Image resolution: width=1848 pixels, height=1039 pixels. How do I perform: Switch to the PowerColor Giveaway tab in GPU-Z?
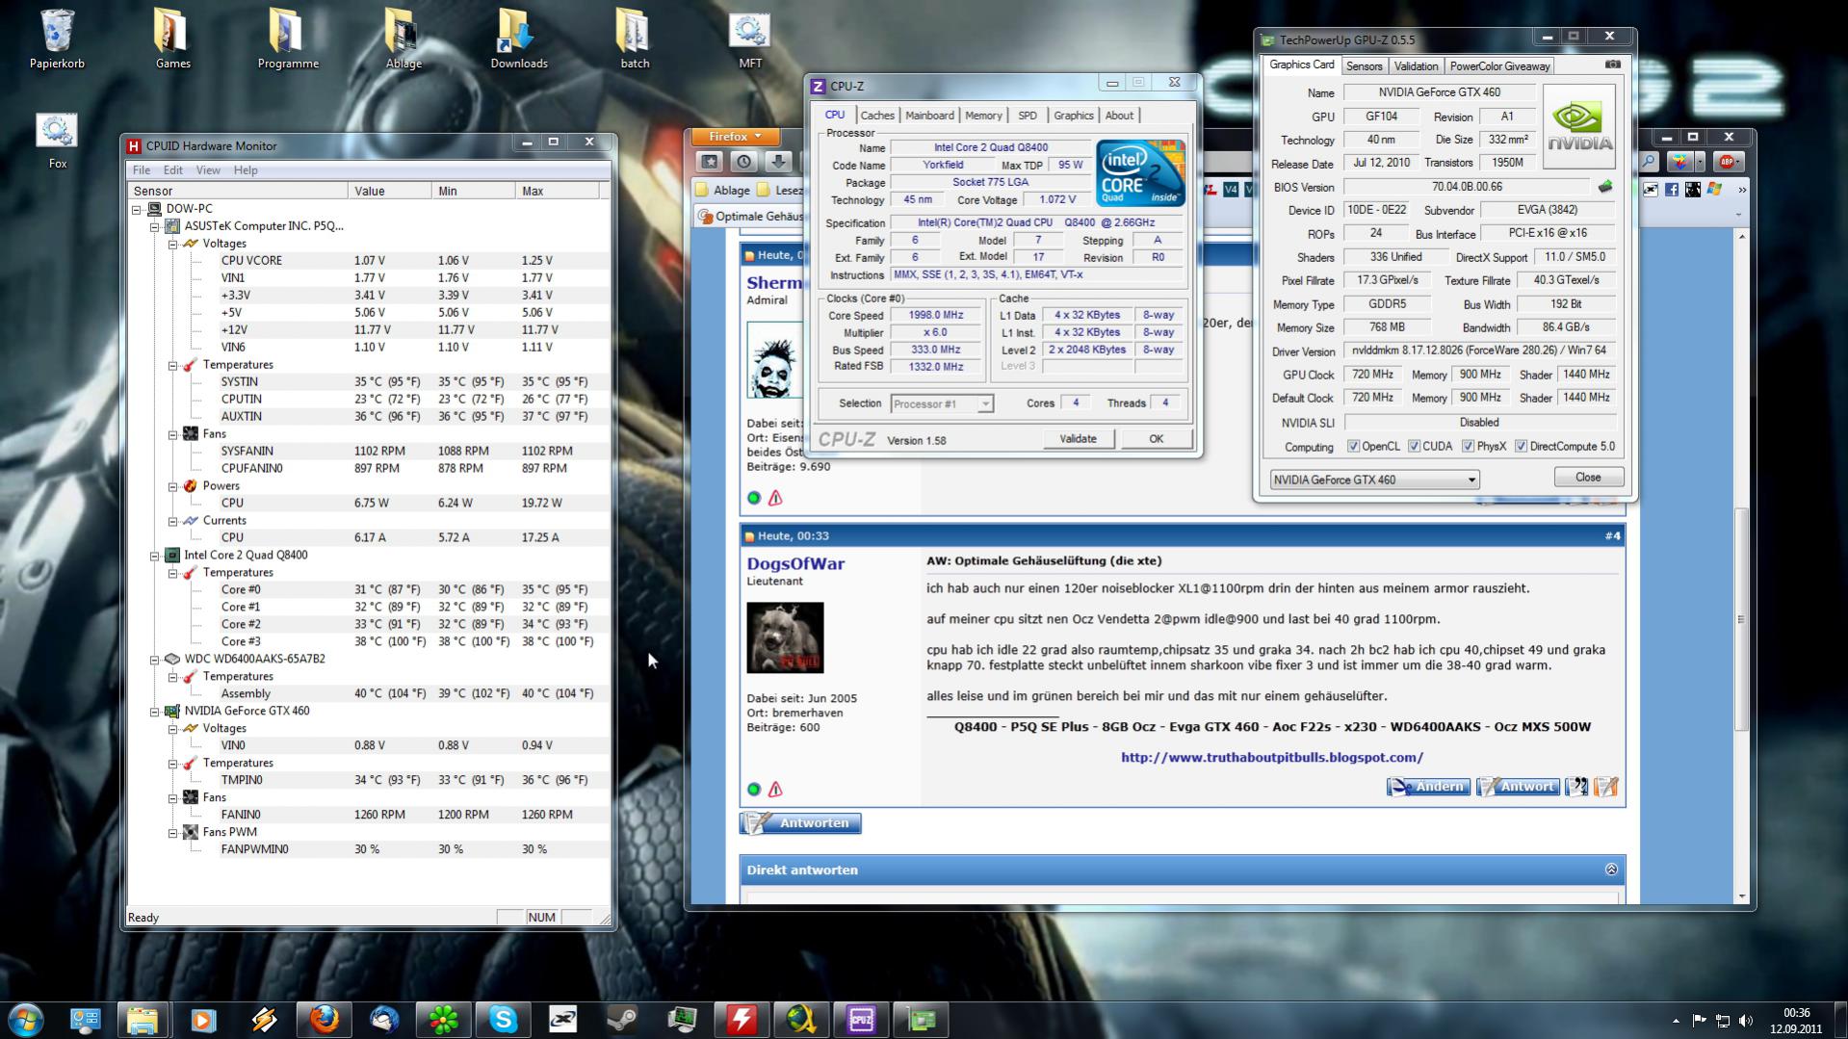tap(1499, 66)
